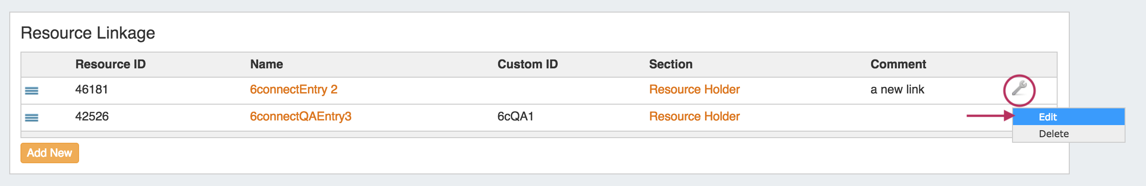
Task: Click the Section column header
Action: (x=670, y=64)
